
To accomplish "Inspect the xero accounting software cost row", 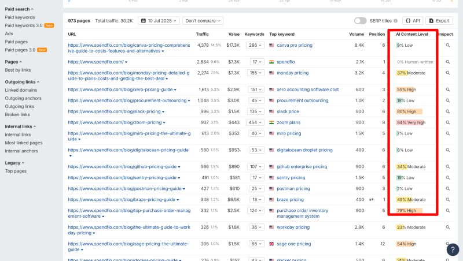I will click(x=447, y=90).
